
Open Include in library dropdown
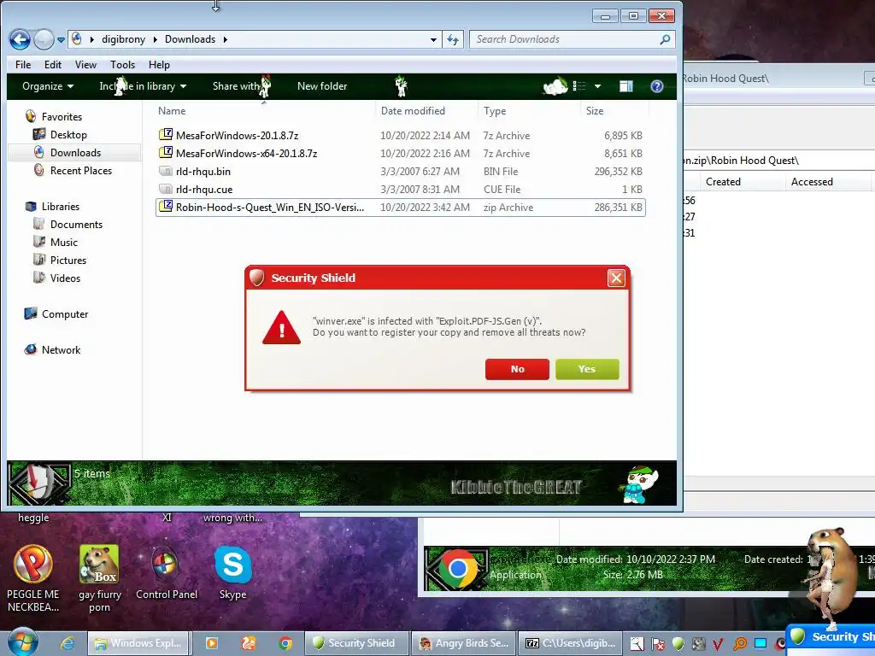[x=143, y=86]
